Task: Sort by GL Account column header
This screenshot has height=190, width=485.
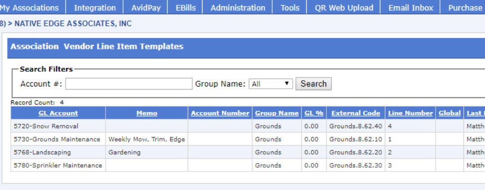Action: click(x=58, y=113)
